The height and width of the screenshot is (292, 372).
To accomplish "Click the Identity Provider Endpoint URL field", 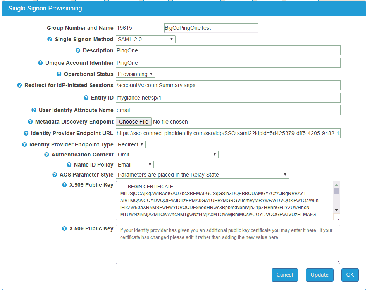I will [x=228, y=133].
